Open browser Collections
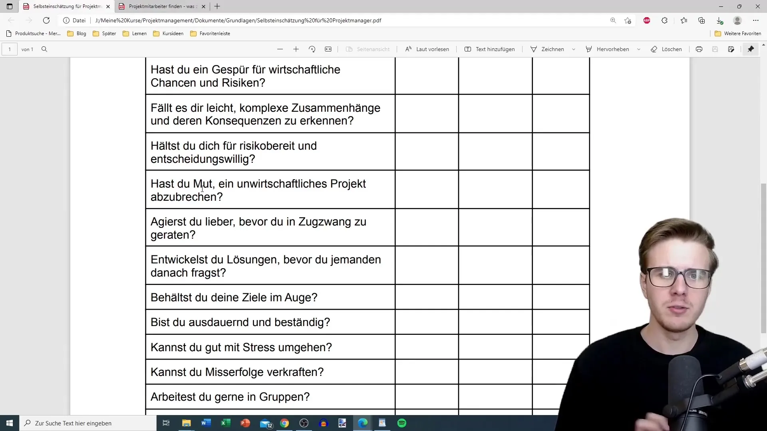The image size is (767, 431). (701, 20)
